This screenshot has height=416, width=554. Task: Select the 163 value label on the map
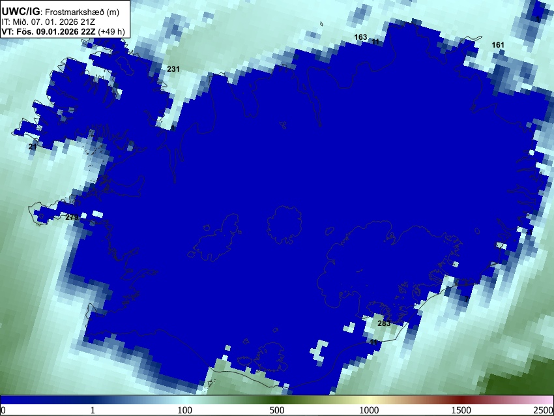(x=360, y=37)
